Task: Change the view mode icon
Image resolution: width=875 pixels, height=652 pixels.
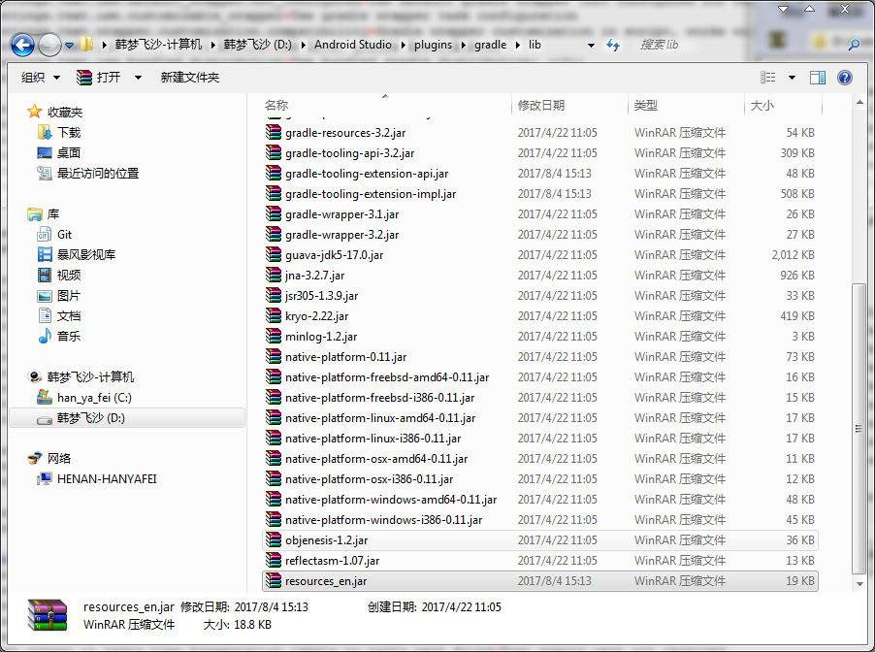Action: pos(768,78)
